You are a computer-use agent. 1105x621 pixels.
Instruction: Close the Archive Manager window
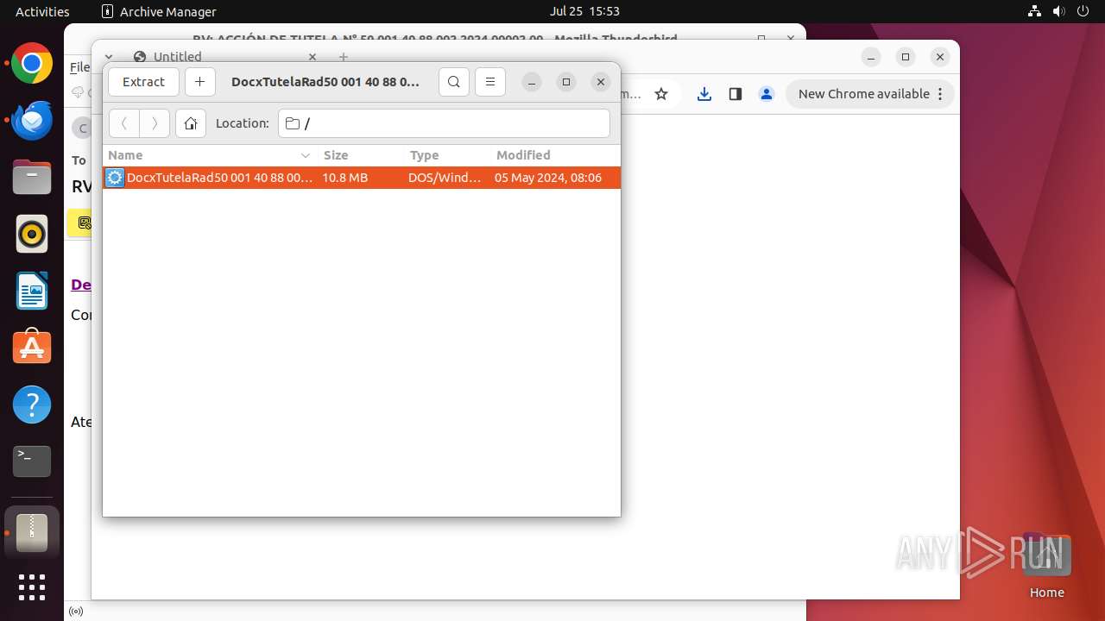click(601, 82)
